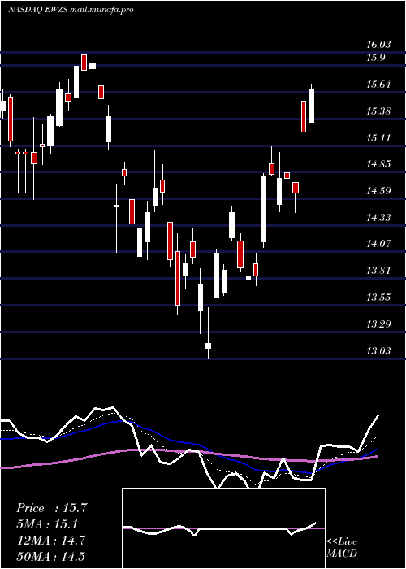The width and height of the screenshot is (406, 569).
Task: Click the 13.03 price axis label
Action: click(x=378, y=351)
